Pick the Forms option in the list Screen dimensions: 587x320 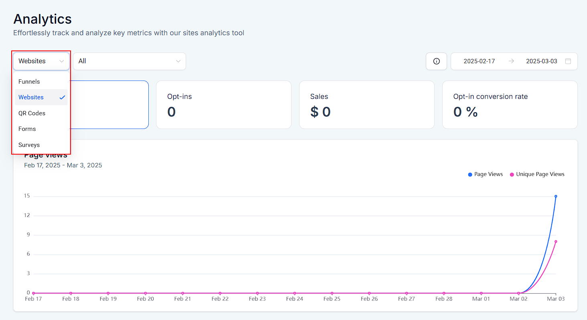coord(27,129)
